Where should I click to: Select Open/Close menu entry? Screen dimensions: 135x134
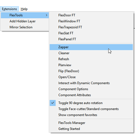point(91,77)
